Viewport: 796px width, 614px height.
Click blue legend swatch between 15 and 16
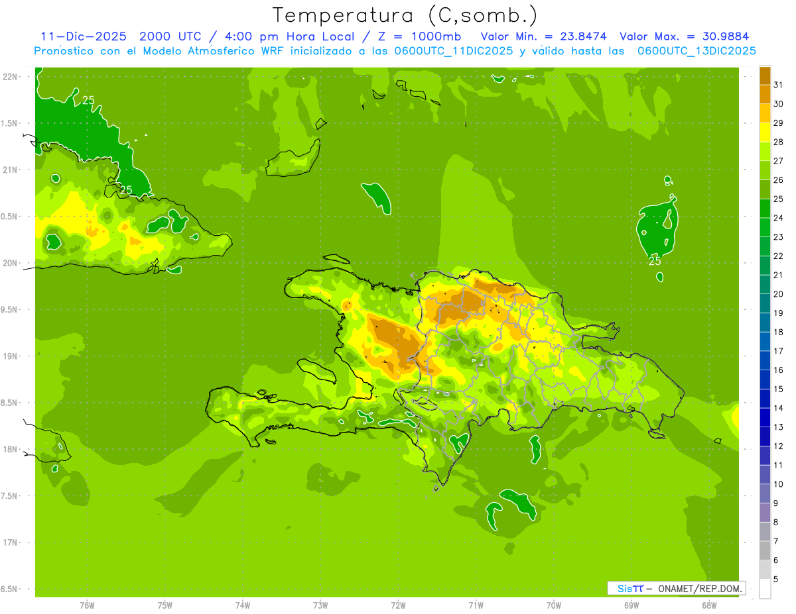(765, 380)
